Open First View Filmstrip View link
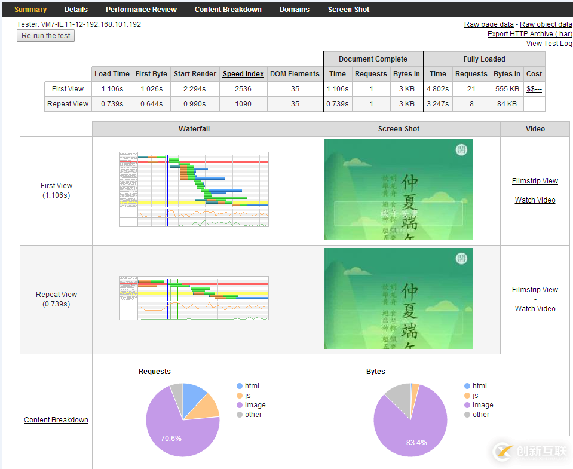This screenshot has width=573, height=469. (x=535, y=181)
